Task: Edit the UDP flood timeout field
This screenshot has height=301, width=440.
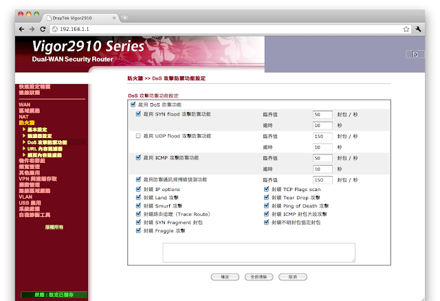Action: click(x=322, y=147)
